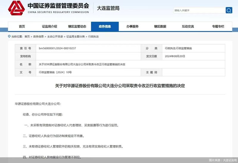
Task: Click the 主题词 label cell
Action: pyautogui.click(x=151, y=72)
